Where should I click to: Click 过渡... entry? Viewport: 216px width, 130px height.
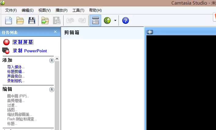tap(12, 106)
